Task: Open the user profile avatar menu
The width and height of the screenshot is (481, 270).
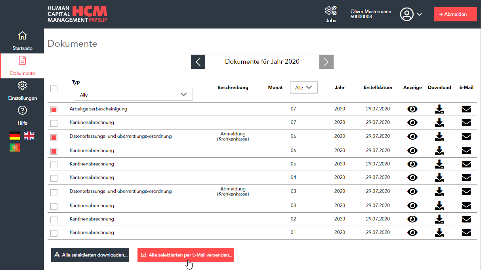Action: (x=411, y=14)
